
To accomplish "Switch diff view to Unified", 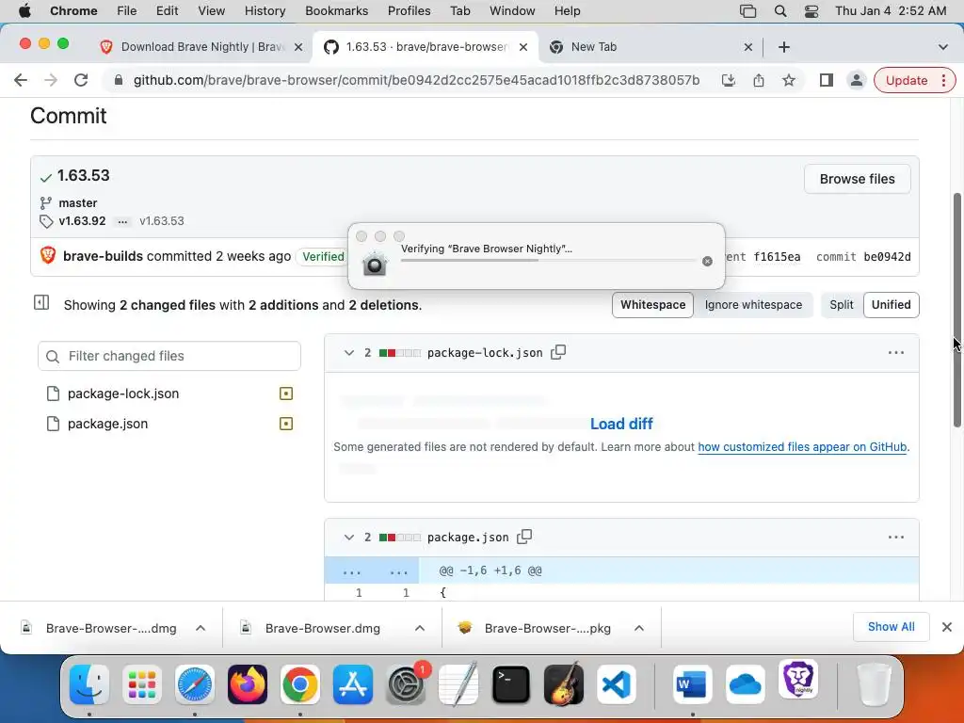I will click(x=891, y=305).
